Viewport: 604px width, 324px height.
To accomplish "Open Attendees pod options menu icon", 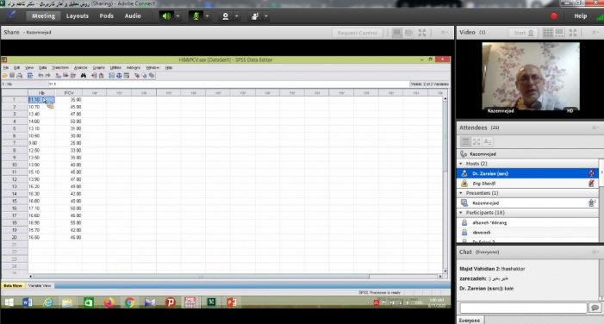I will pyautogui.click(x=595, y=128).
